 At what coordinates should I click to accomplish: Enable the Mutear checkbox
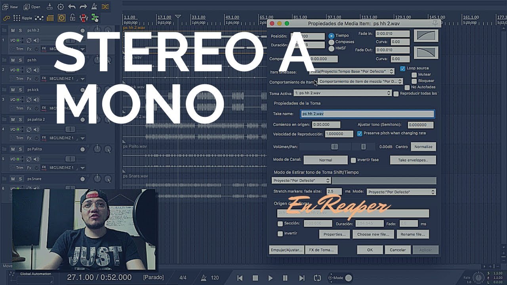click(x=414, y=74)
